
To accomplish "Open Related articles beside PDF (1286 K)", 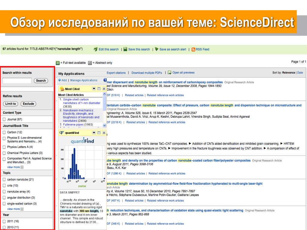I will (x=136, y=173).
